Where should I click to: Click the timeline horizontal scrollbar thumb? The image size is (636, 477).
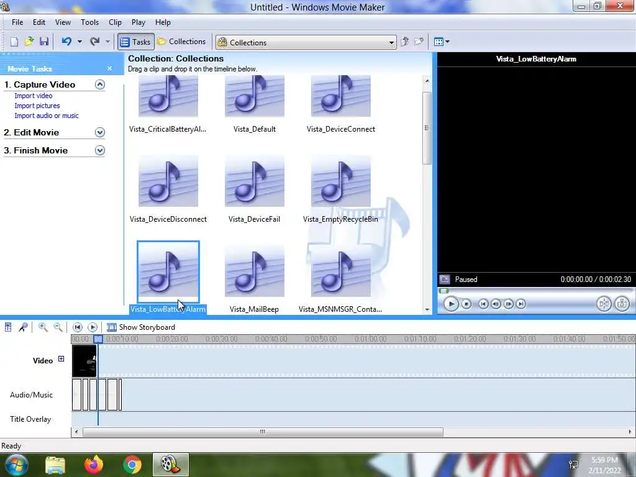coord(263,432)
